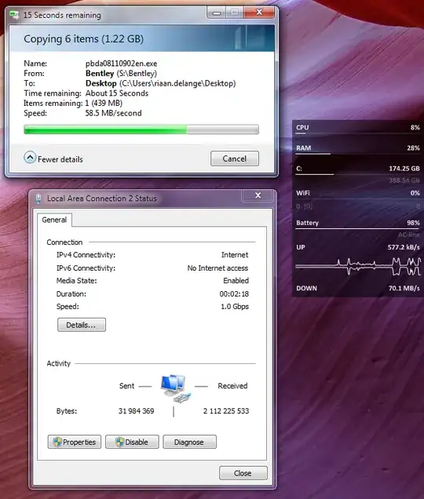
Task: Click the Media State Enabled value
Action: tap(236, 281)
